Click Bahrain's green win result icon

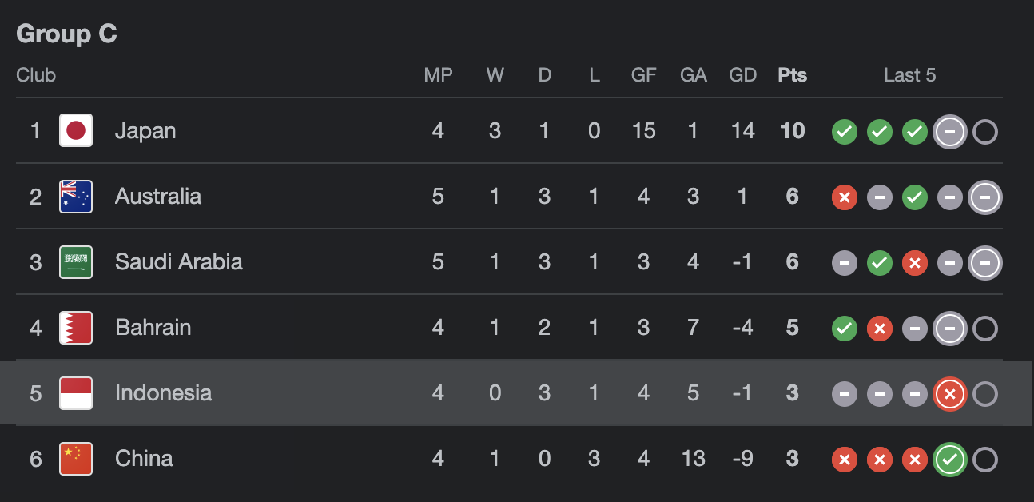[845, 329]
